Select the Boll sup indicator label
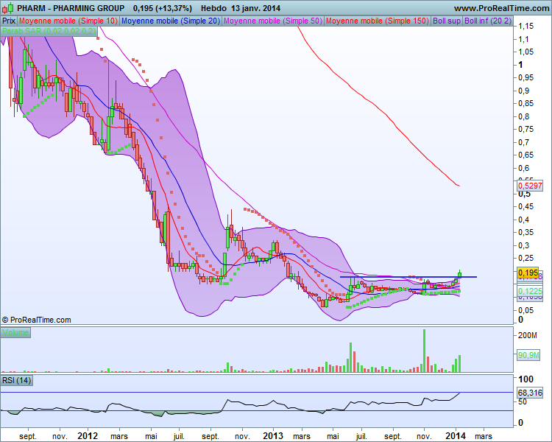This screenshot has width=552, height=442. 447,21
